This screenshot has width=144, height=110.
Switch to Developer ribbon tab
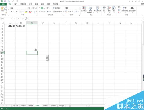click(x=56, y=4)
